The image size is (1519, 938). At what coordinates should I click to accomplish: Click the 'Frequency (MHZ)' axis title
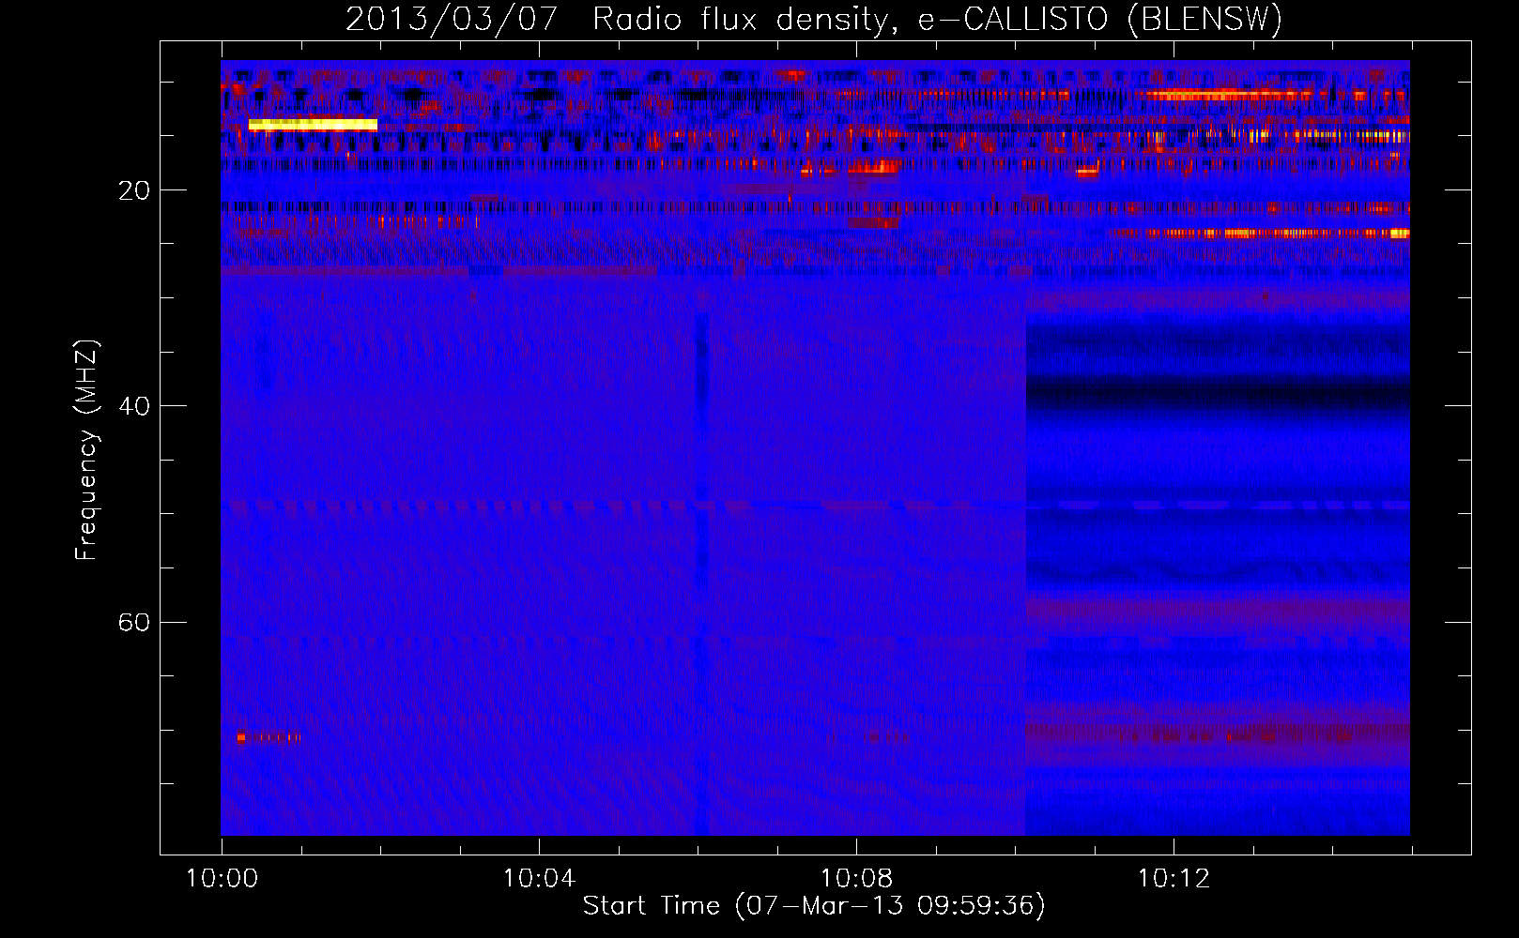point(85,450)
